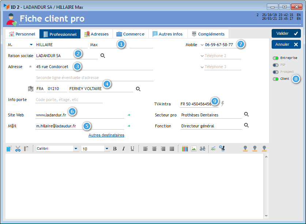Image resolution: width=306 pixels, height=224 pixels.
Task: Click the lightning bolt beside TVA intra
Action: coord(222,104)
